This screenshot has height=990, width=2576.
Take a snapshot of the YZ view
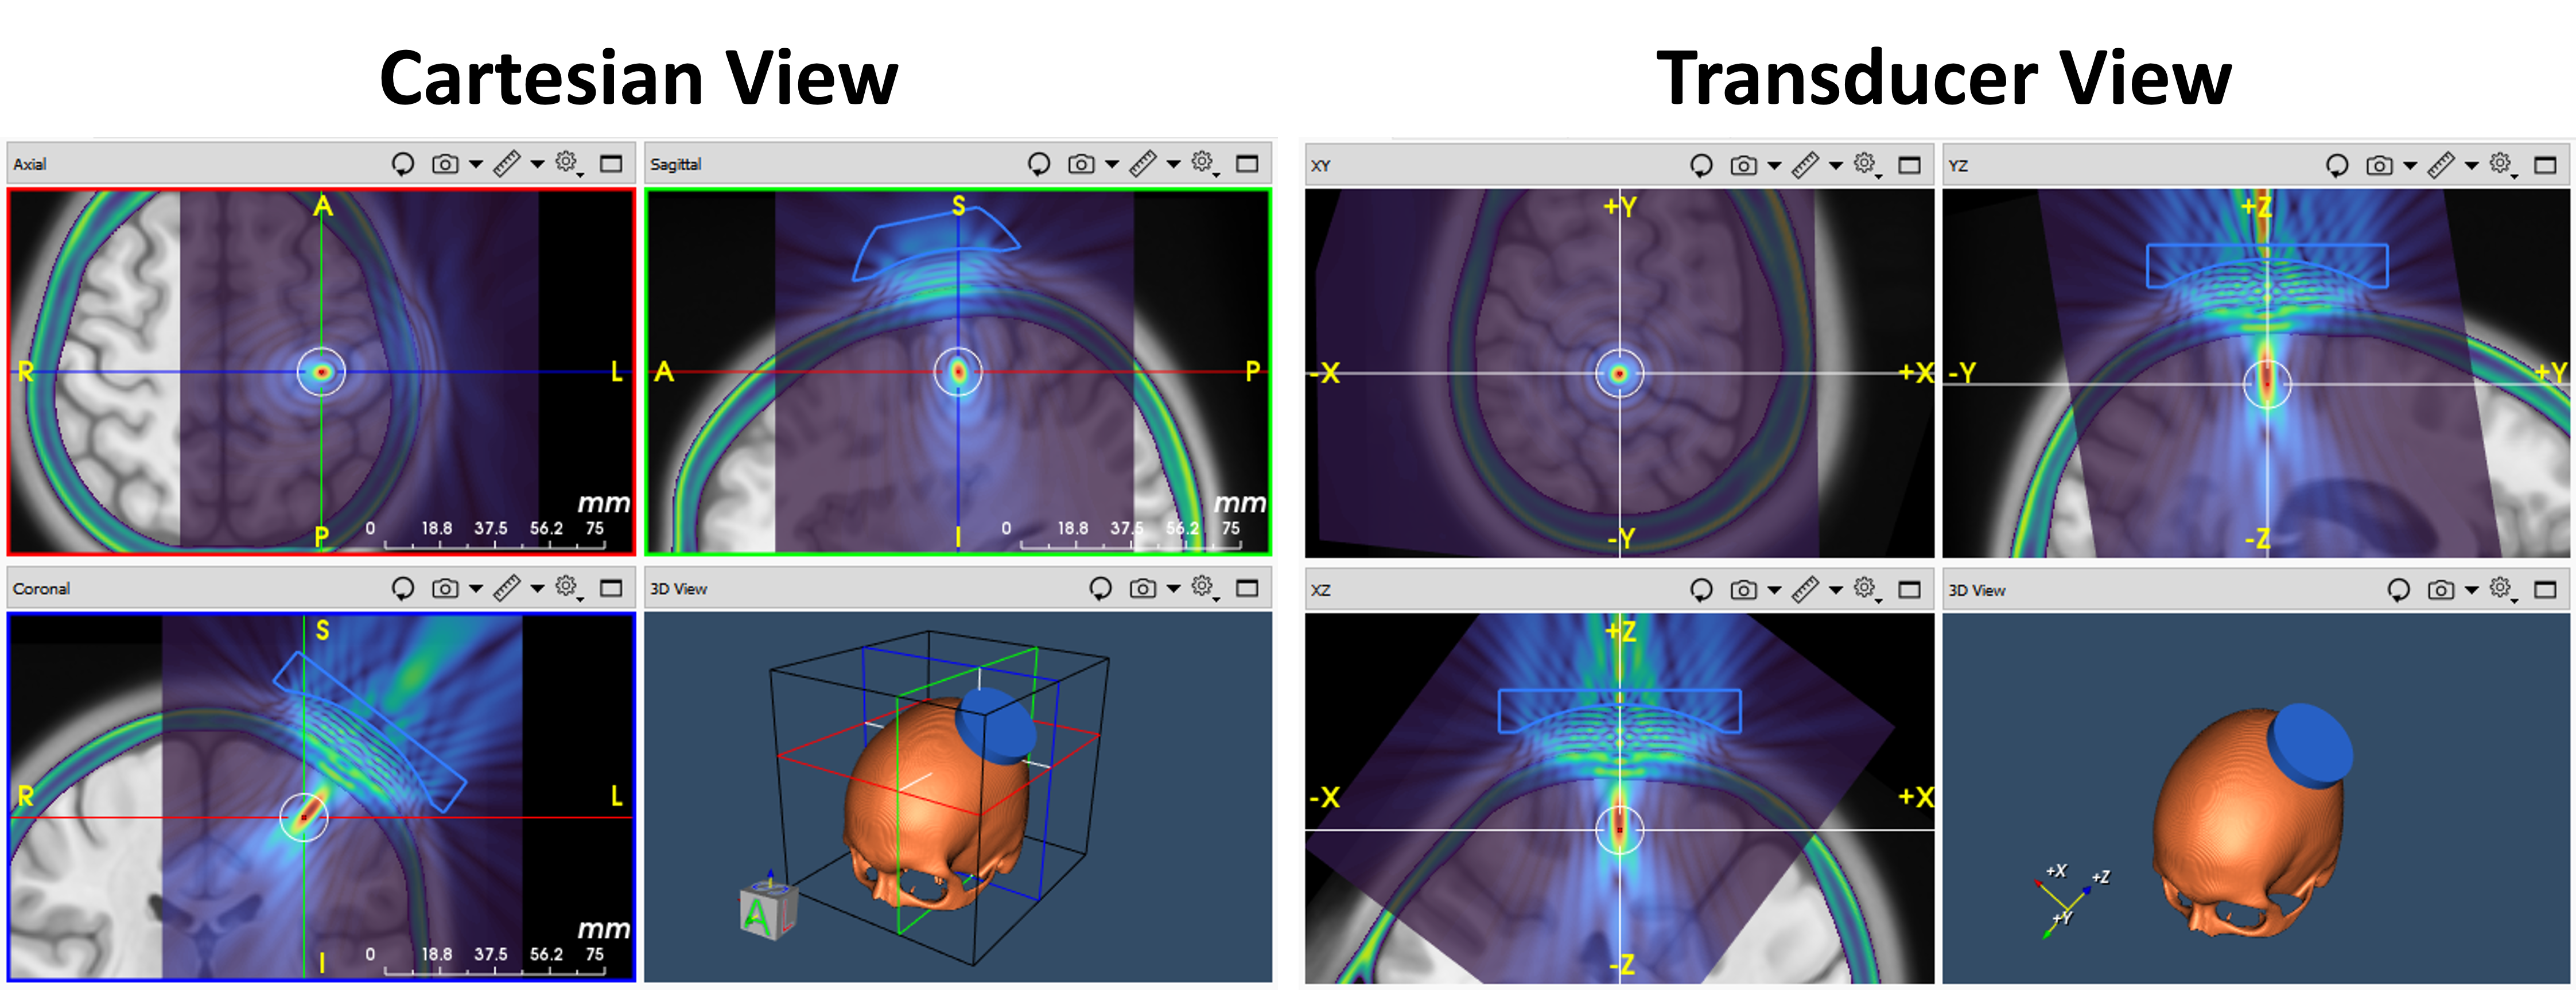point(2379,166)
